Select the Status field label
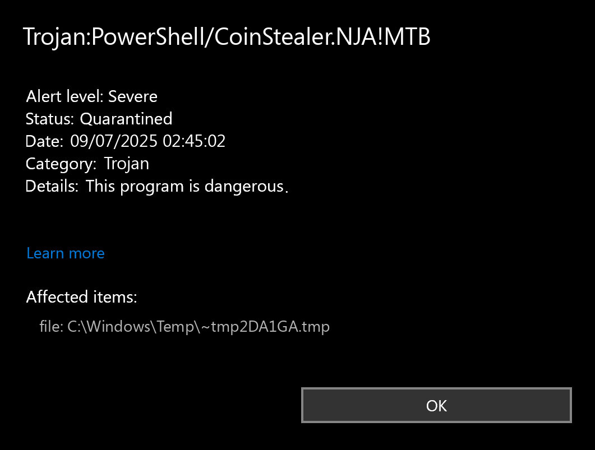The width and height of the screenshot is (595, 450). click(x=50, y=119)
